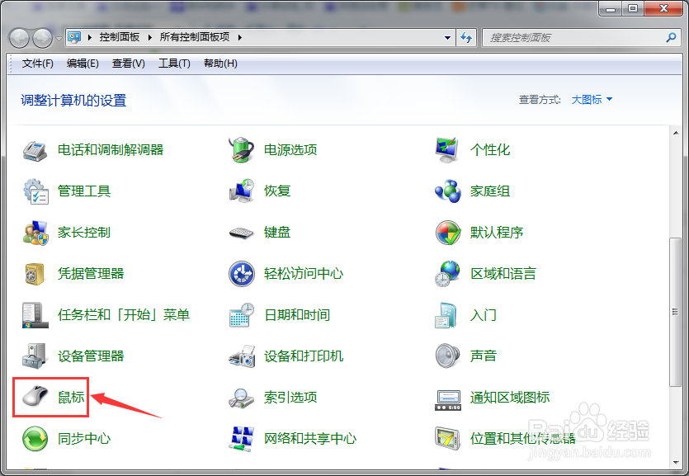Image resolution: width=689 pixels, height=476 pixels.
Task: Open the Phone and Modem (电话和调制解调器) icon
Action: coord(35,151)
